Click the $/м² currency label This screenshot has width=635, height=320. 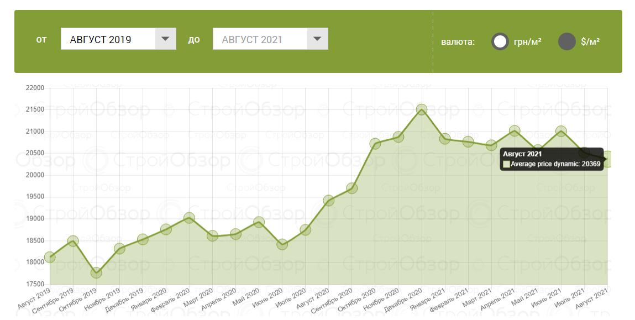(590, 41)
